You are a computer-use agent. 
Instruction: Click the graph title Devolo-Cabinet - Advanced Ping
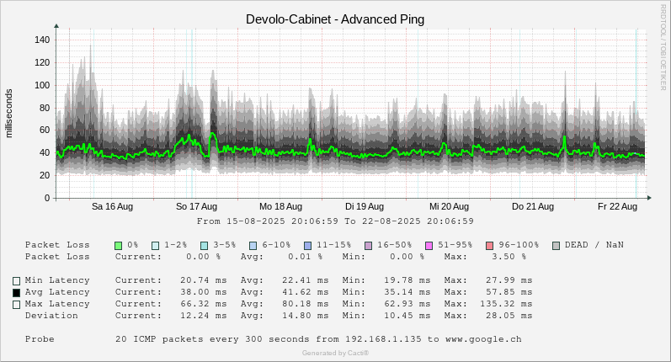pyautogui.click(x=335, y=19)
